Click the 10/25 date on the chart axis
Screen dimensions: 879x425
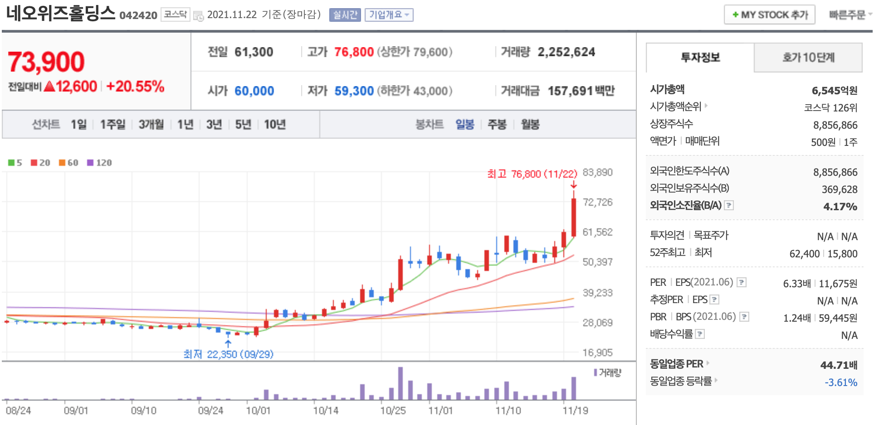[x=393, y=411]
